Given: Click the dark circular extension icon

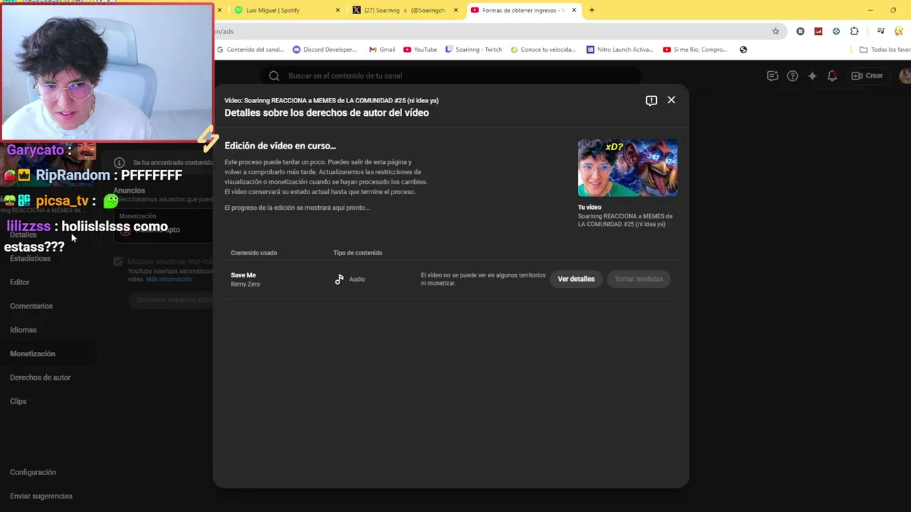Looking at the screenshot, I should 801,31.
